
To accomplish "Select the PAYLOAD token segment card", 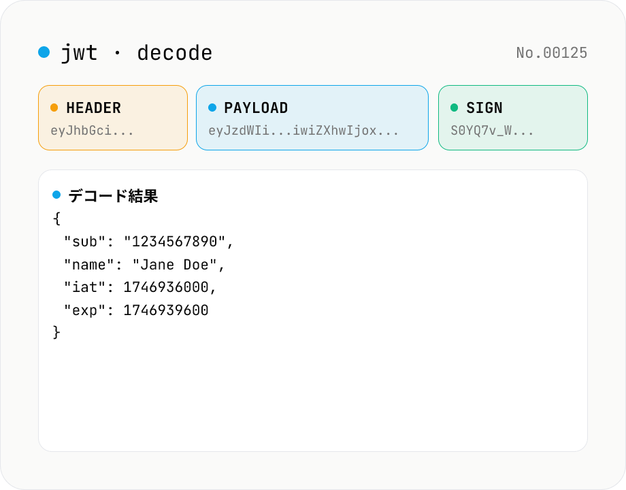I will [x=312, y=118].
